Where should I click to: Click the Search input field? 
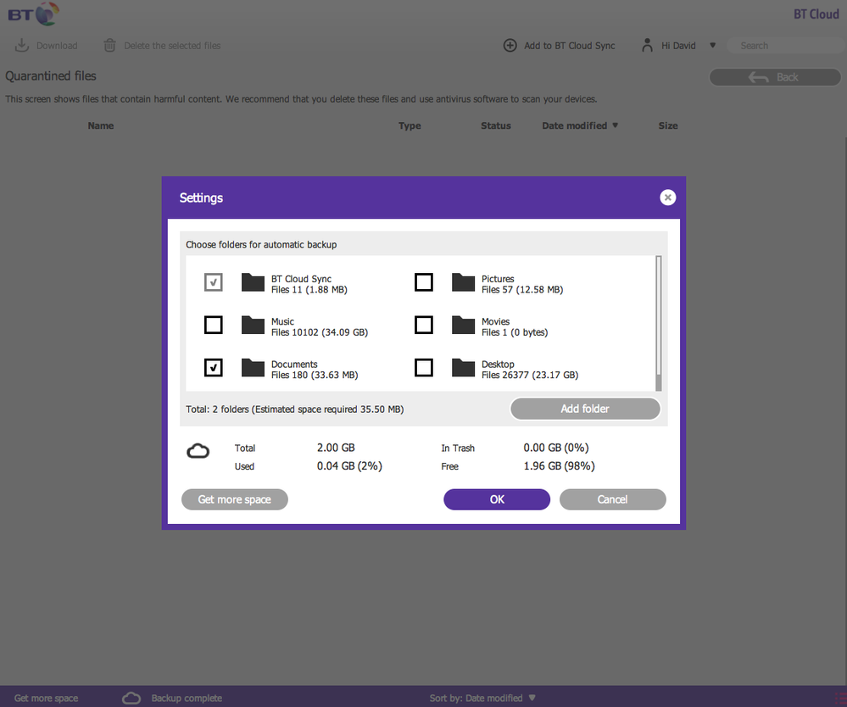pos(786,46)
